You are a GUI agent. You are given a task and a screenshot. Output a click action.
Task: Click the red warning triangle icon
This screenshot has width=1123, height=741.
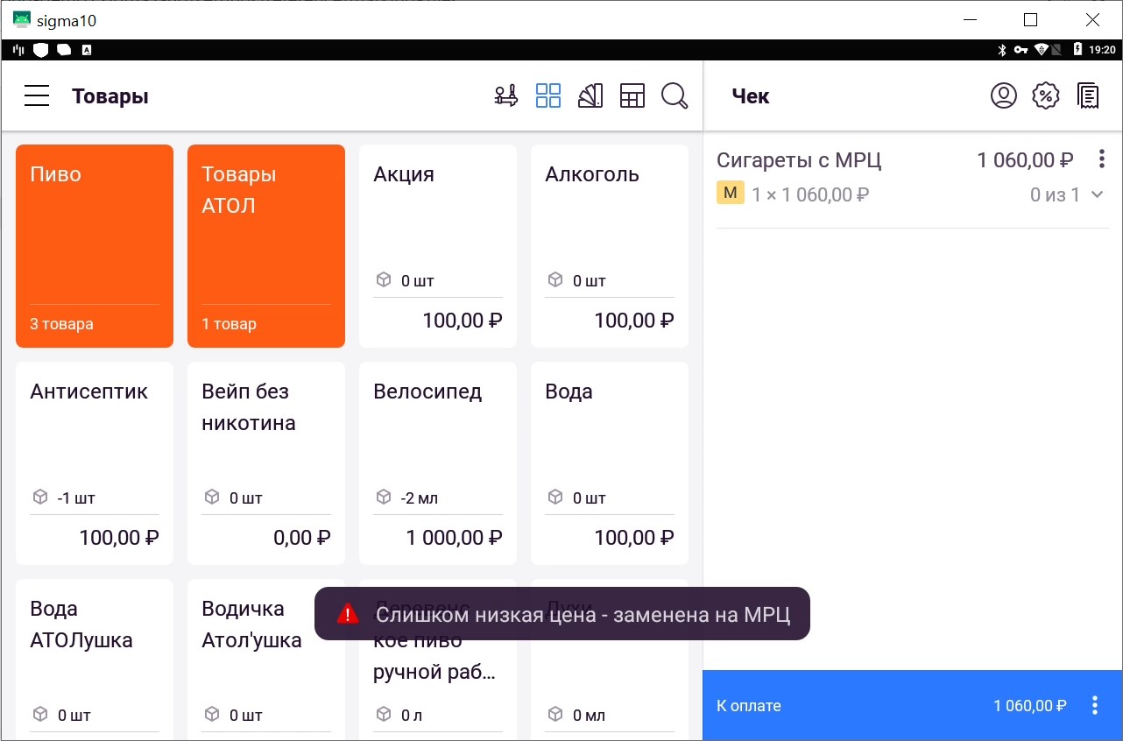(x=348, y=614)
